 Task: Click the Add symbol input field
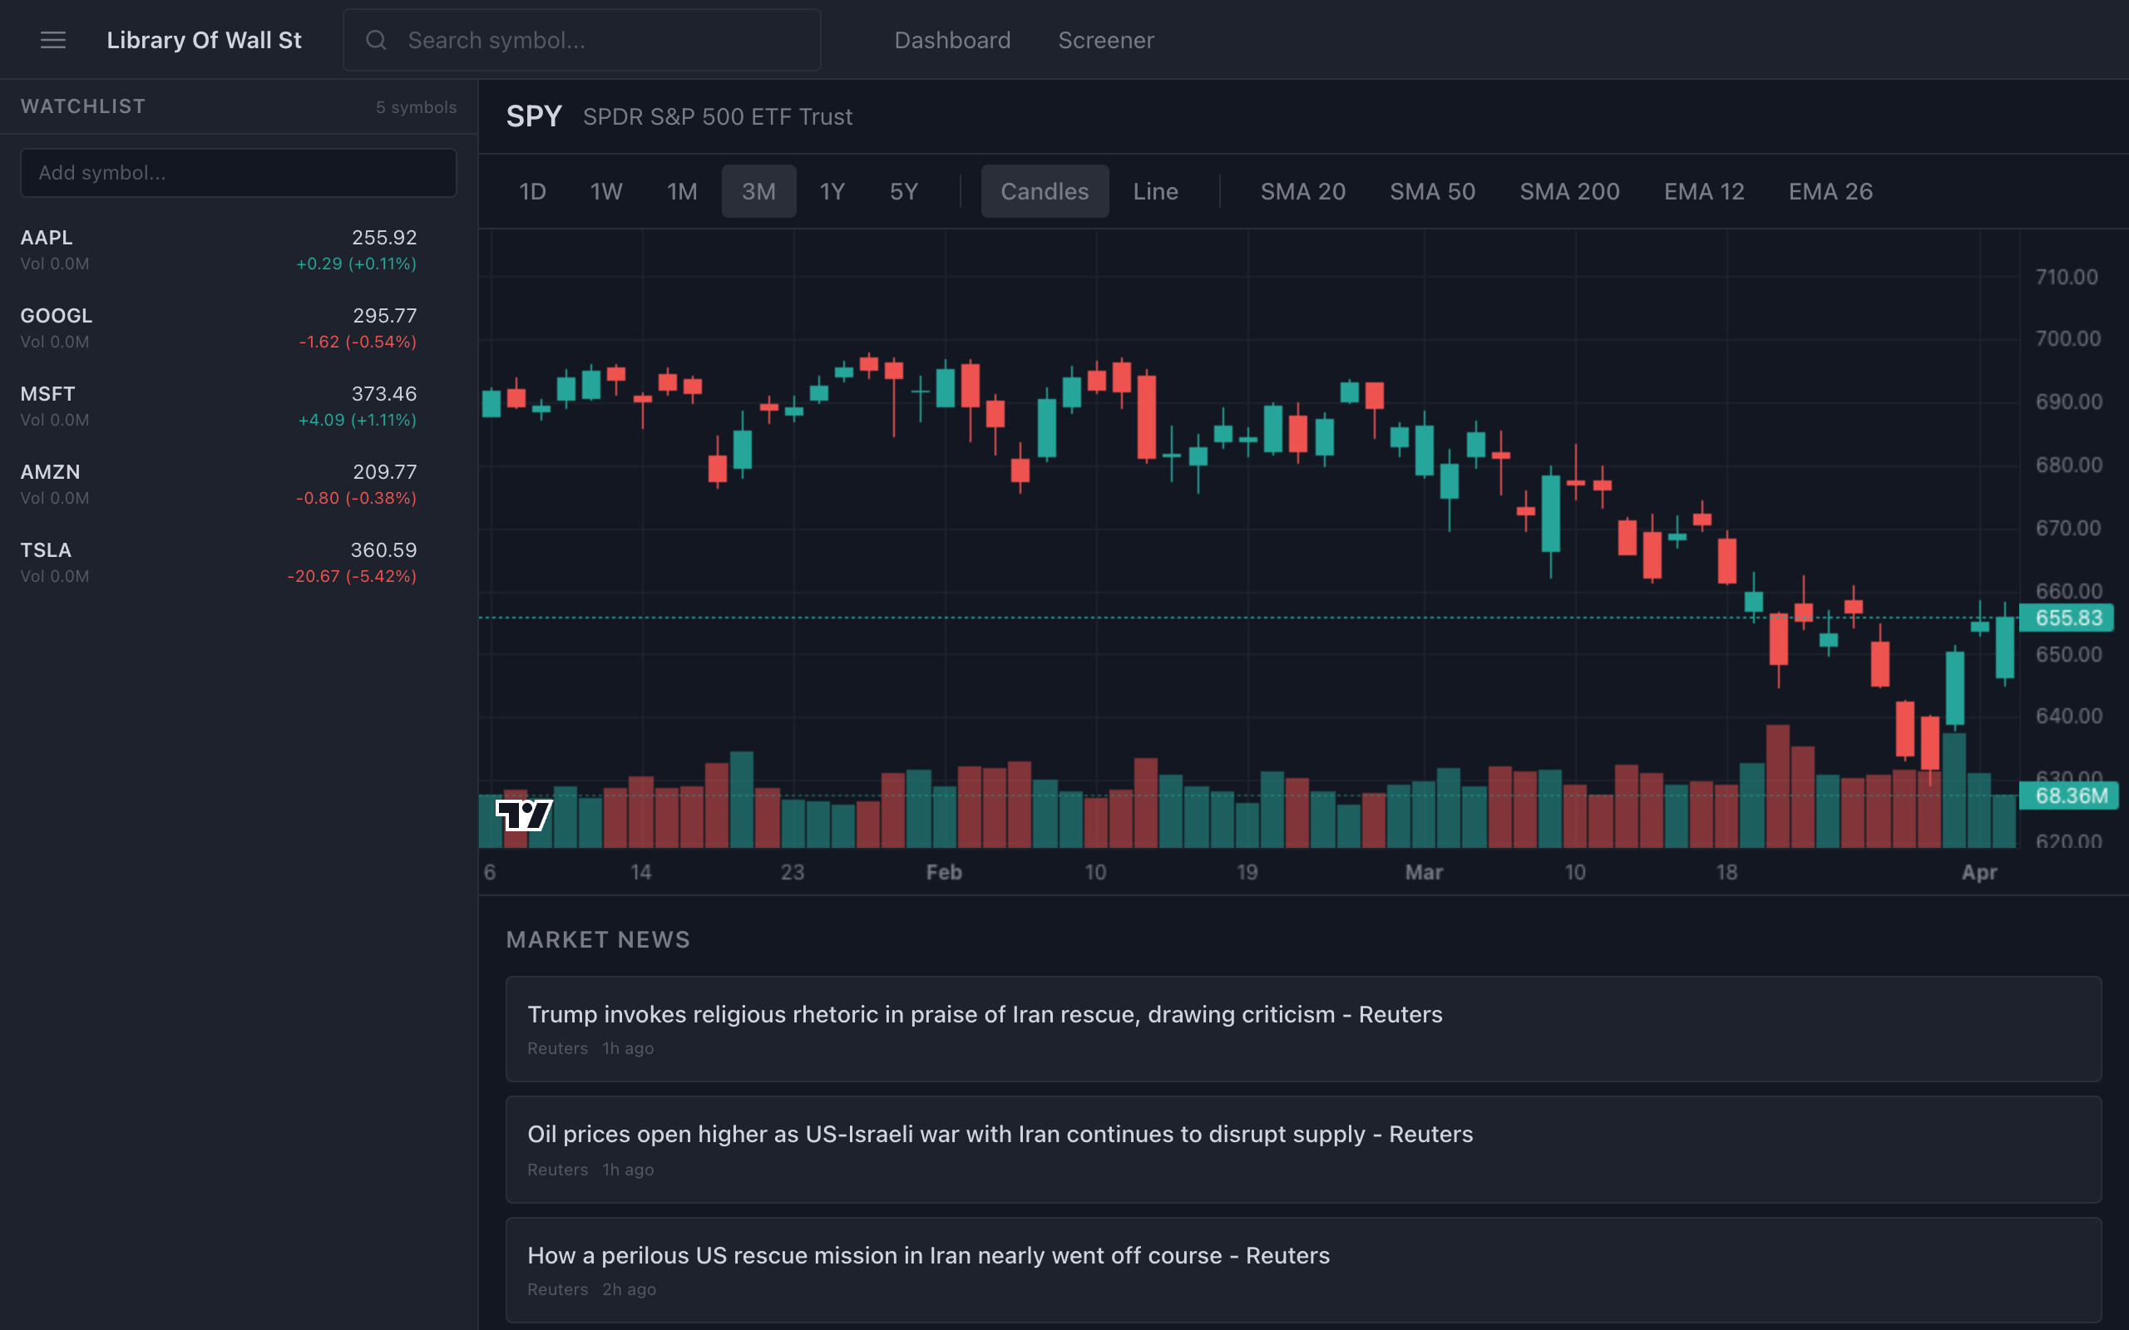239,173
